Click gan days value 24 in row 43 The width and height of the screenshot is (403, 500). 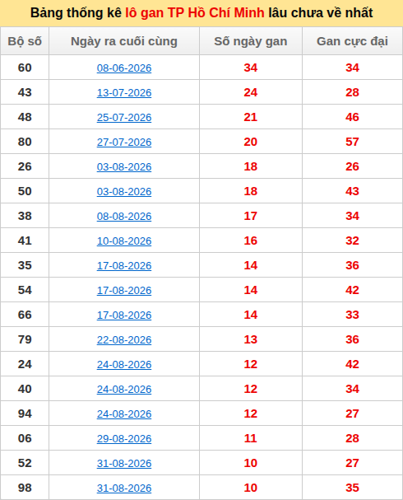click(x=251, y=92)
